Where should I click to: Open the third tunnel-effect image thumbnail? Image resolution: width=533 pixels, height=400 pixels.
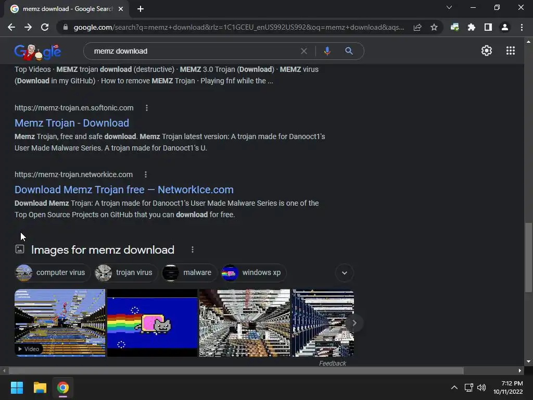[245, 323]
